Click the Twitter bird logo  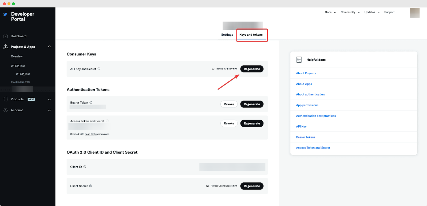(x=5, y=14)
